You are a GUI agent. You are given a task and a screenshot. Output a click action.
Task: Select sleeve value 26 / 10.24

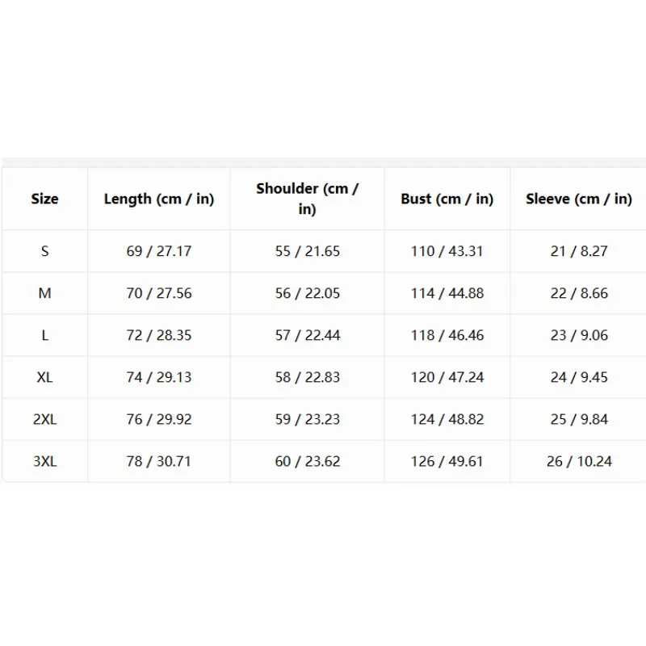click(x=579, y=461)
